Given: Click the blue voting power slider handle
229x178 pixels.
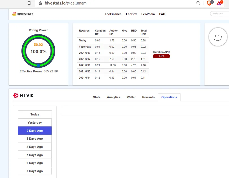Looking at the screenshot, I should (38, 66).
